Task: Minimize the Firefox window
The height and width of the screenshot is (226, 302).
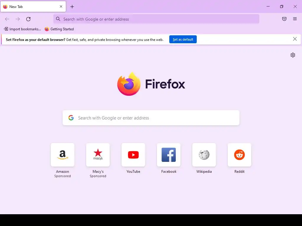Action: tap(268, 6)
